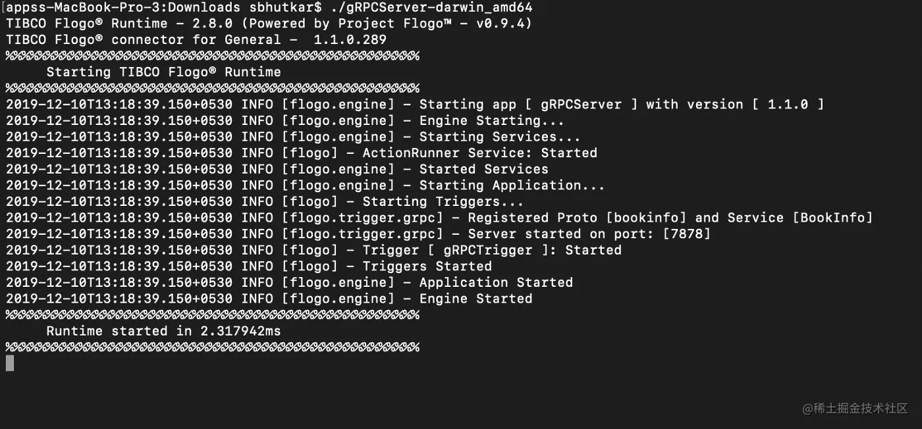Click the "Application Started" log message
922x429 pixels.
496,282
